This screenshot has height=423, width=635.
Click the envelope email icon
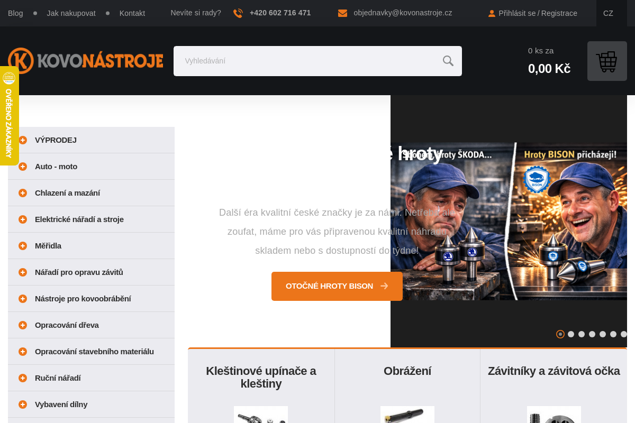[x=342, y=13]
